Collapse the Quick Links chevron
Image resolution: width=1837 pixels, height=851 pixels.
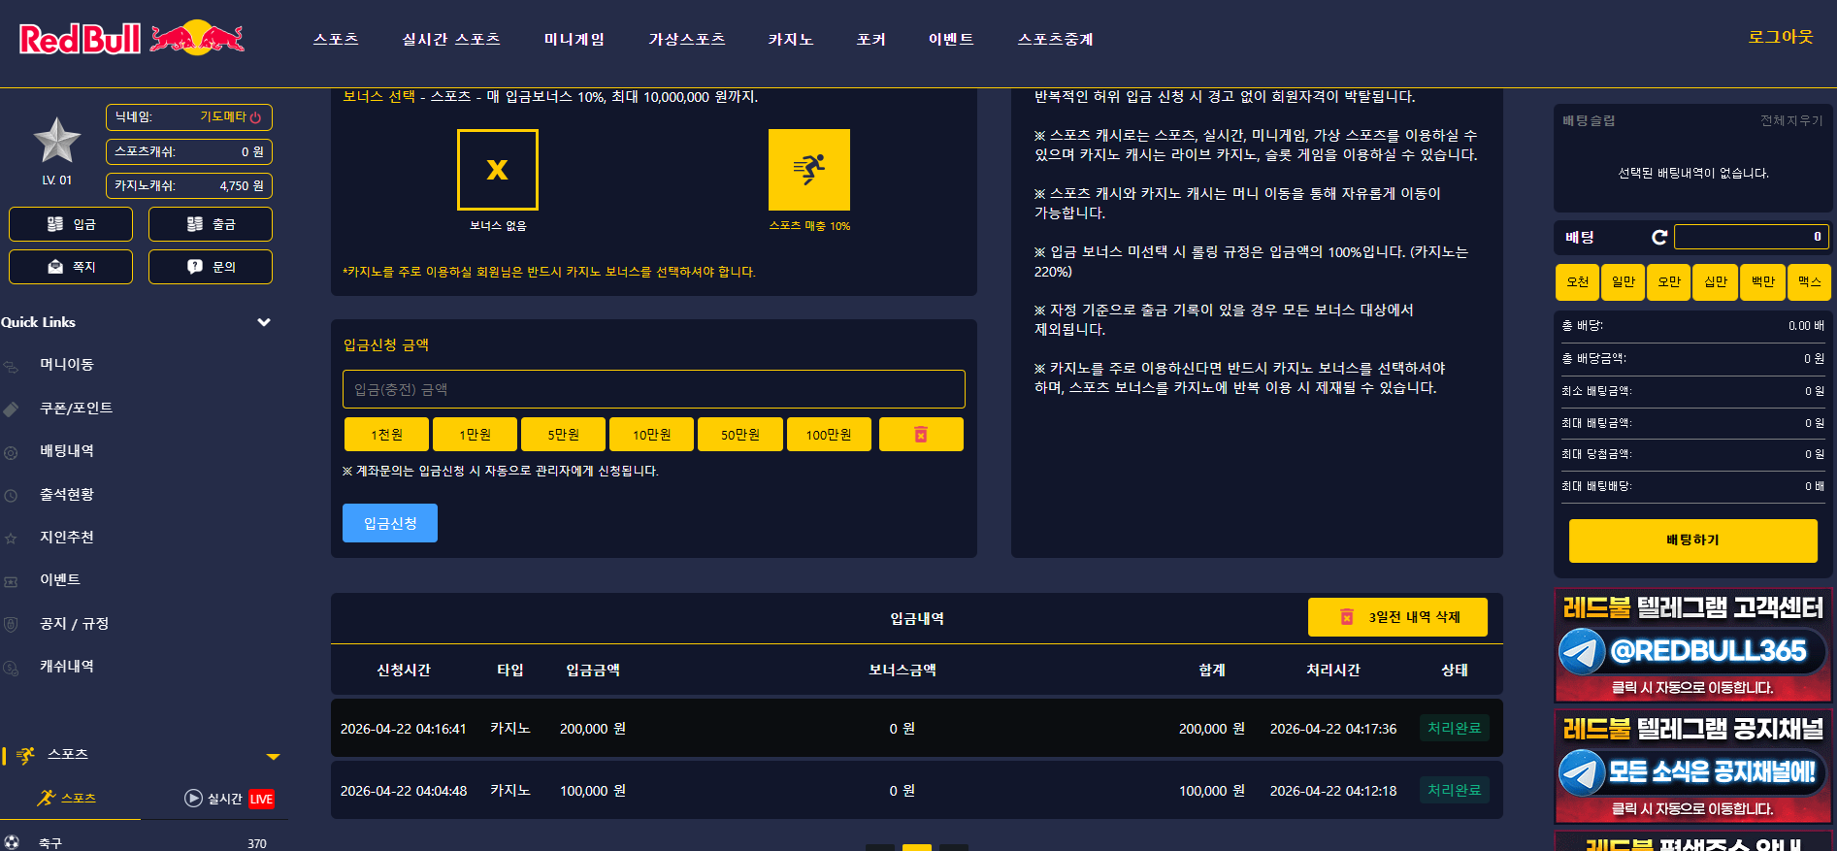pyautogui.click(x=263, y=322)
